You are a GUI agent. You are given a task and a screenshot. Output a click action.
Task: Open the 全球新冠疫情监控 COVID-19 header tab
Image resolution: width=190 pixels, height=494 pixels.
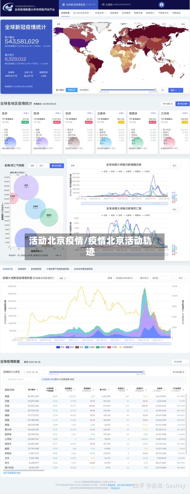[x=79, y=5]
